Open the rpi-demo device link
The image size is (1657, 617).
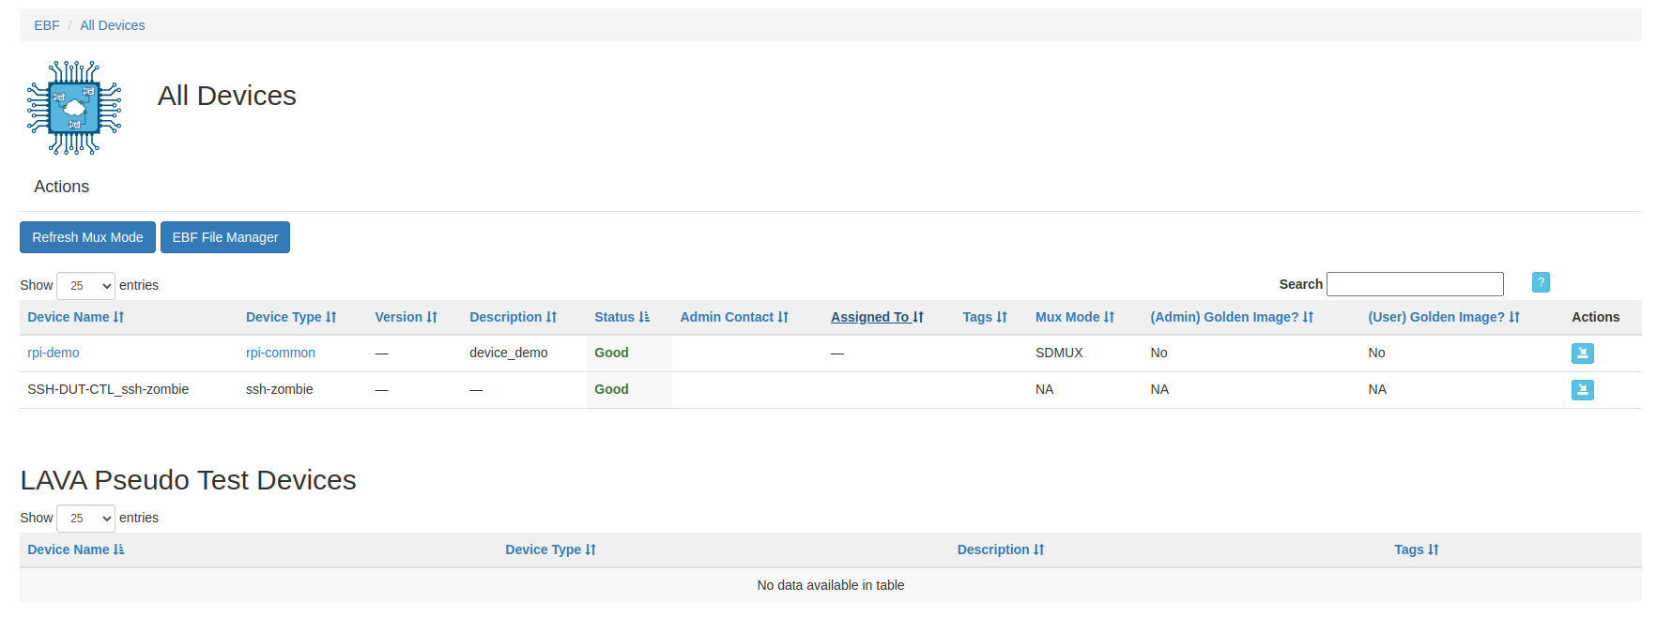[54, 353]
